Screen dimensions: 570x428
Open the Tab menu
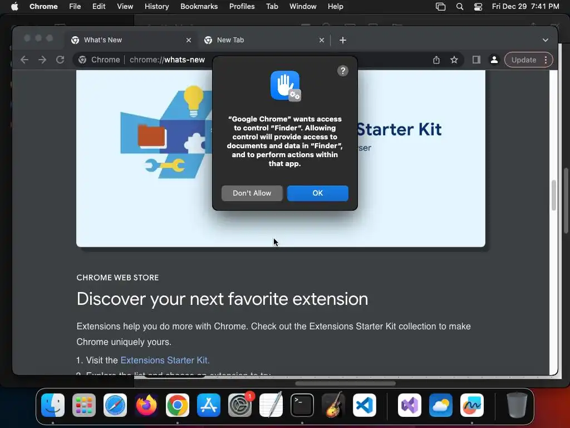272,6
